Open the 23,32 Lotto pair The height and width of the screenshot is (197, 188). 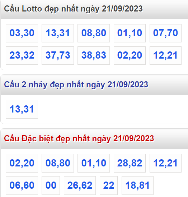point(22,55)
